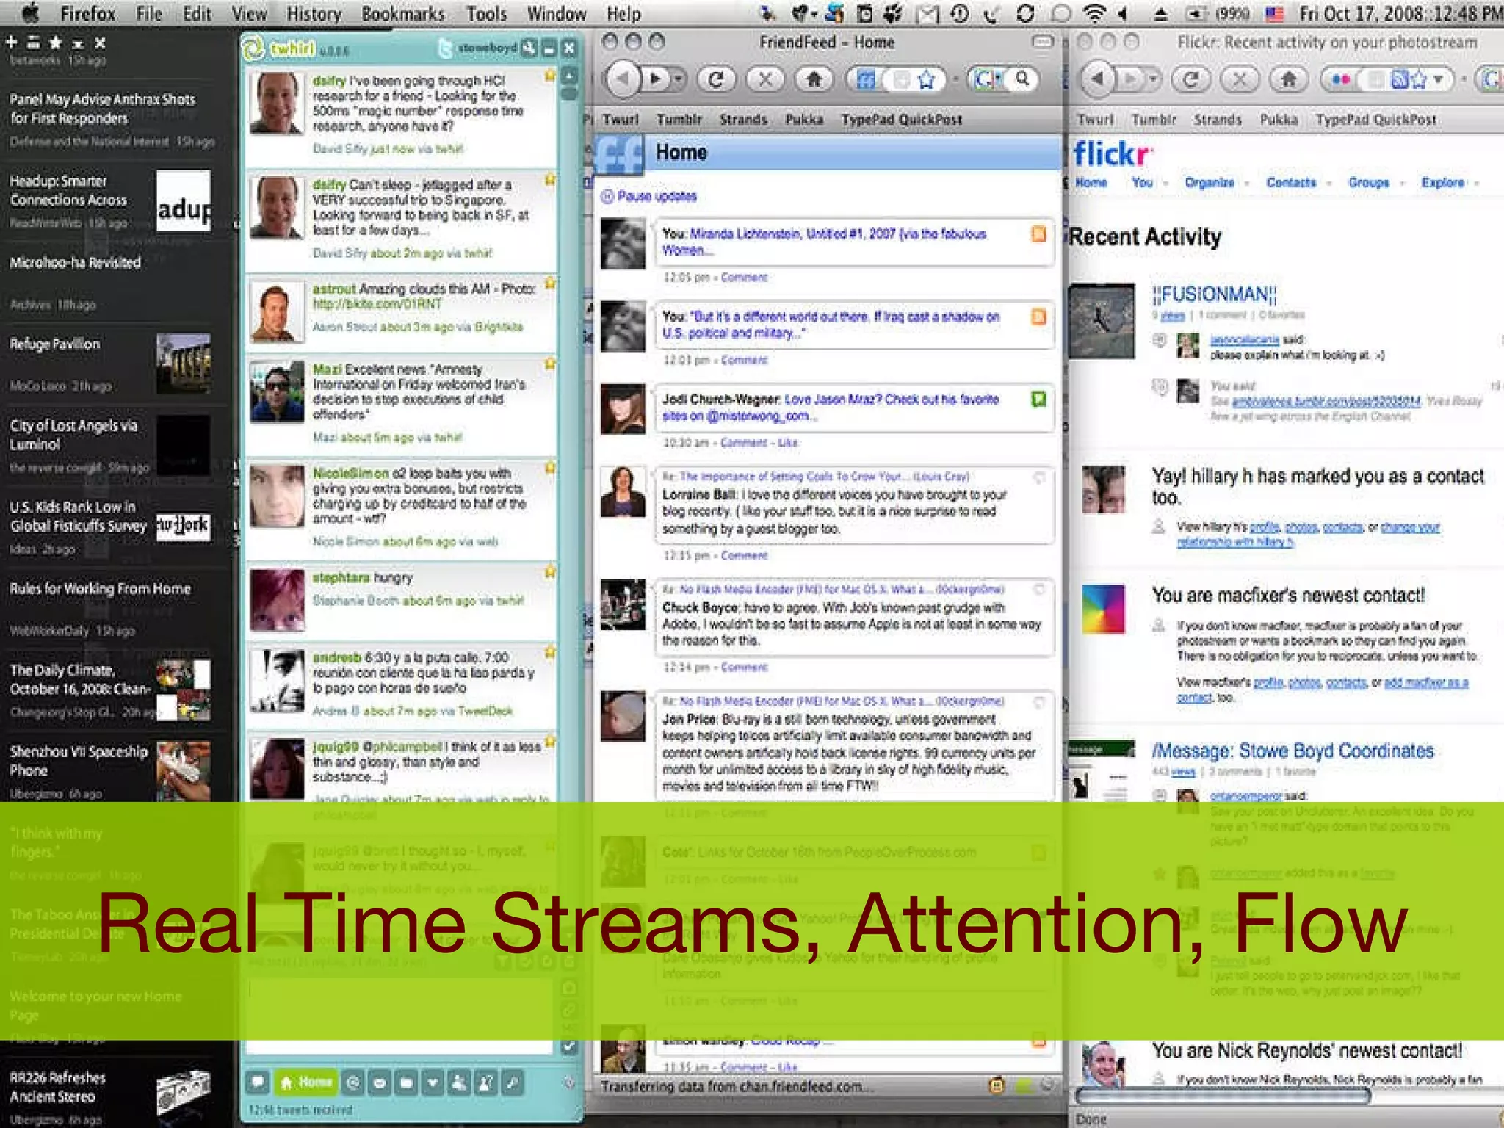1504x1128 pixels.
Task: Toggle favorite star on Mazi Amnesty tweet
Action: coord(549,364)
